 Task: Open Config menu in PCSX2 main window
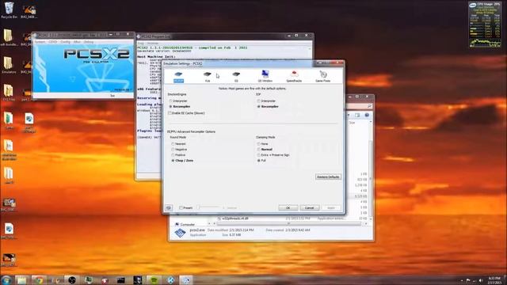[65, 42]
